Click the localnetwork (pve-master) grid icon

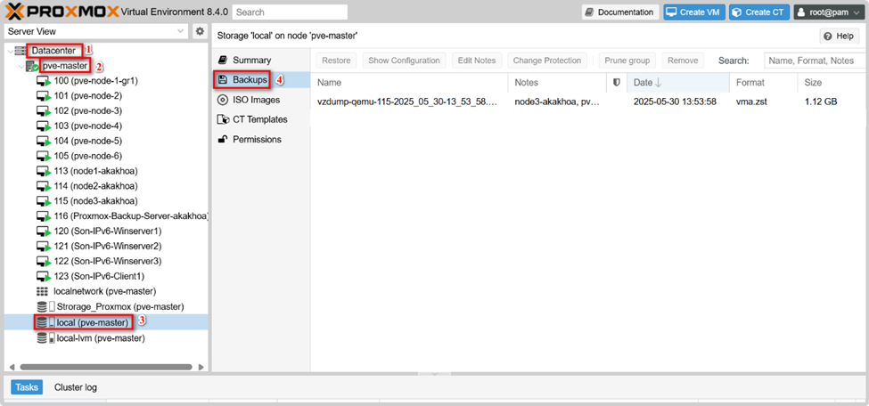pyautogui.click(x=42, y=291)
